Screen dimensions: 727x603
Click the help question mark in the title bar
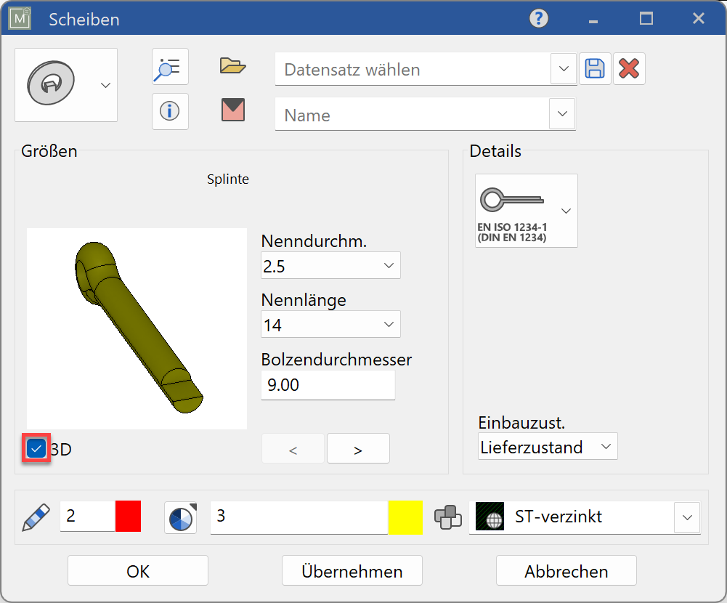[537, 18]
